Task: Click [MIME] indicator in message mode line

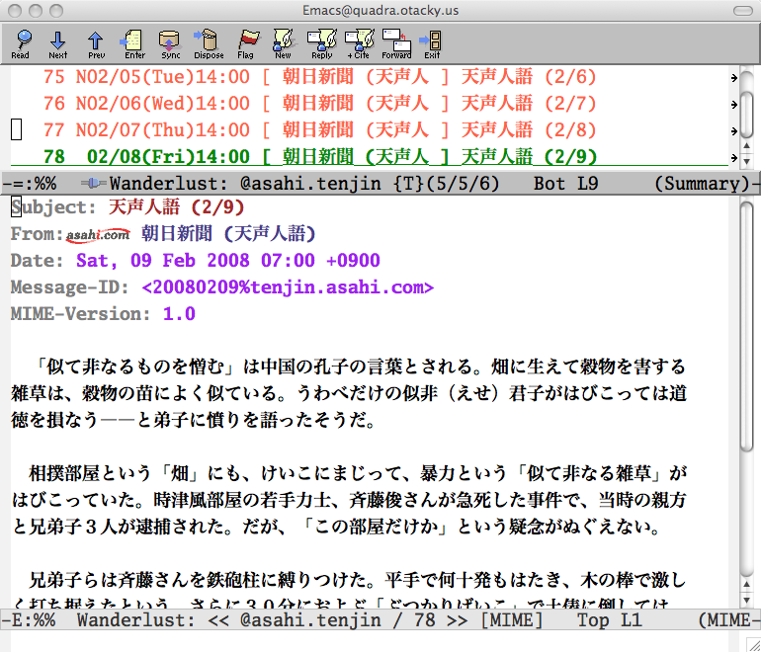Action: click(512, 620)
